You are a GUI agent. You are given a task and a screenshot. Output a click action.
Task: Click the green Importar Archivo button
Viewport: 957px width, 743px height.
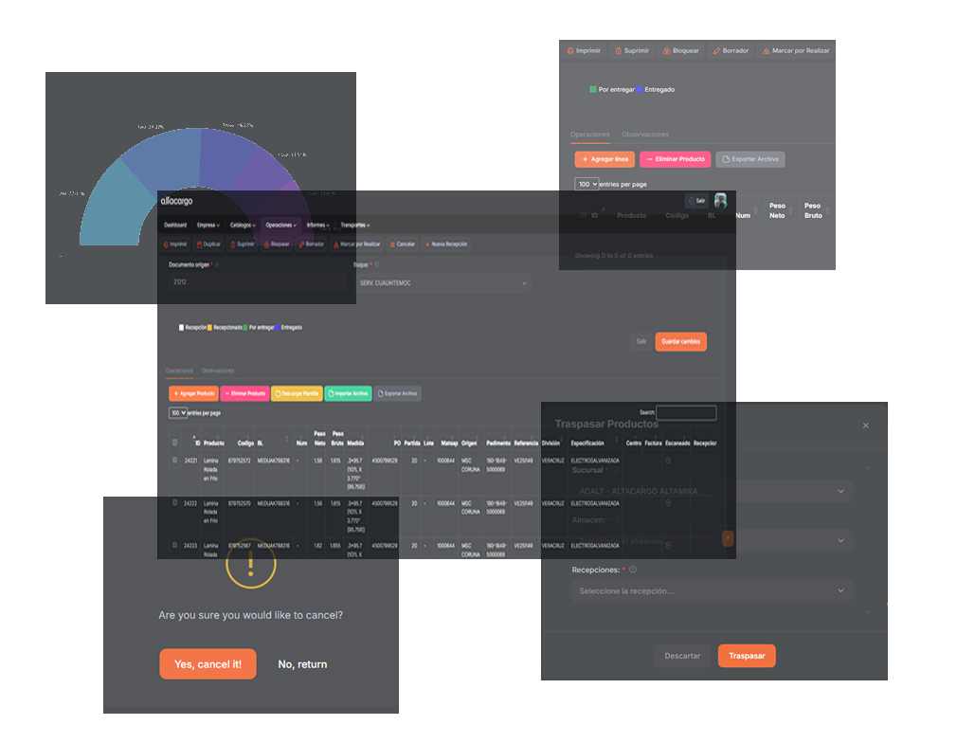(x=348, y=393)
